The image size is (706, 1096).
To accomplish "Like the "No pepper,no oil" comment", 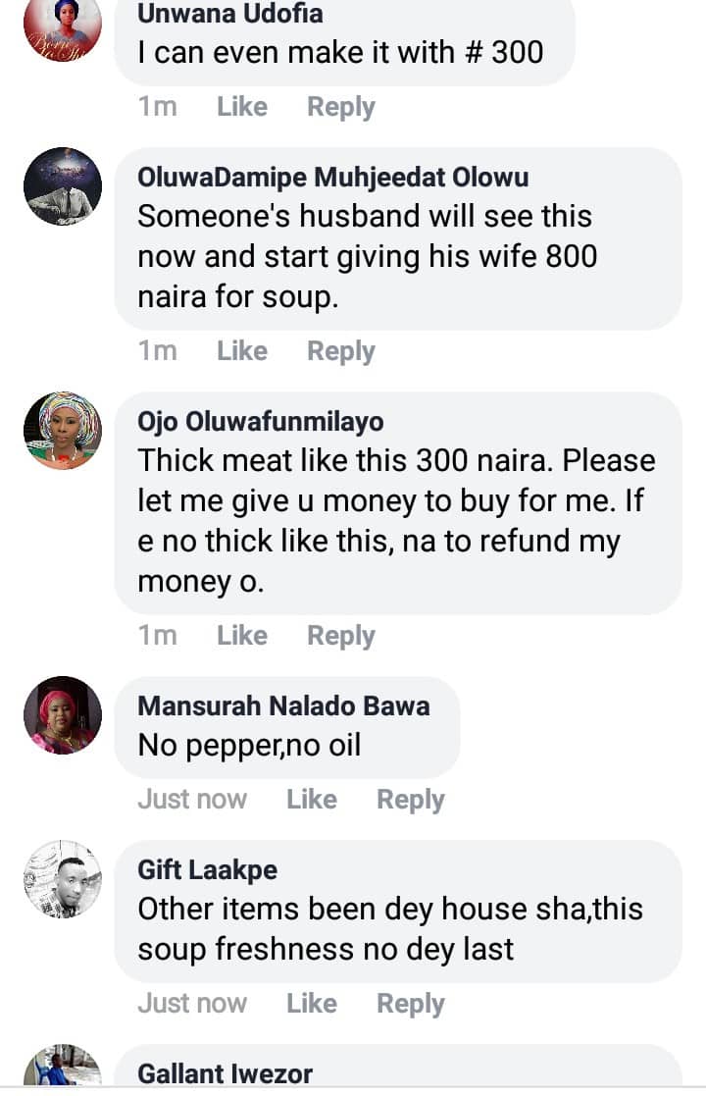I will click(312, 800).
